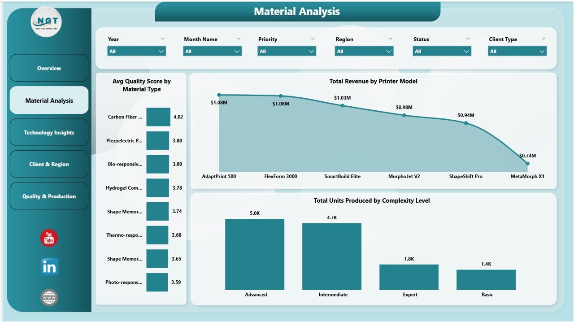Select the Material Analysis nav item
The height and width of the screenshot is (322, 574).
[49, 100]
